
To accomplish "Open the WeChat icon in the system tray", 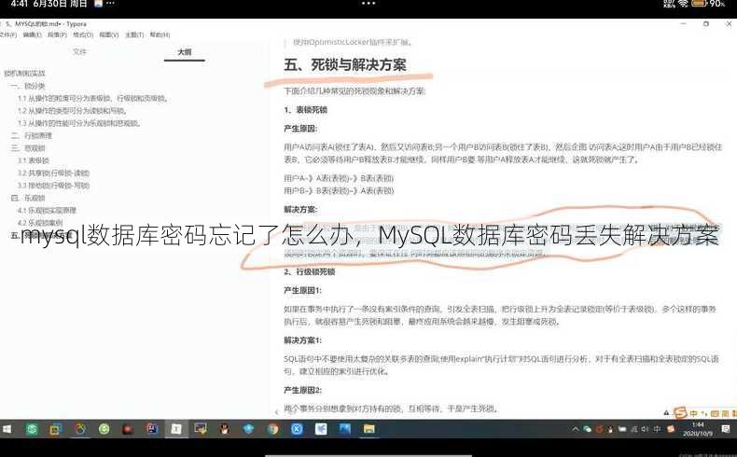I will [587, 429].
